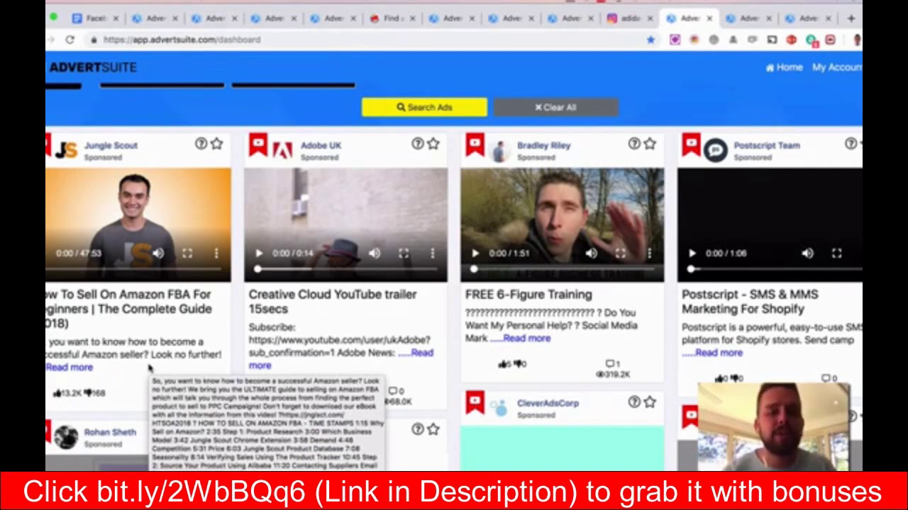Screen dimensions: 908x510
Task: Open the Jungle Scout advertiser name
Action: pyautogui.click(x=111, y=145)
